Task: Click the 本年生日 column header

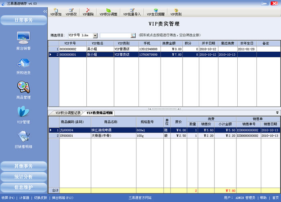Action: click(x=247, y=43)
